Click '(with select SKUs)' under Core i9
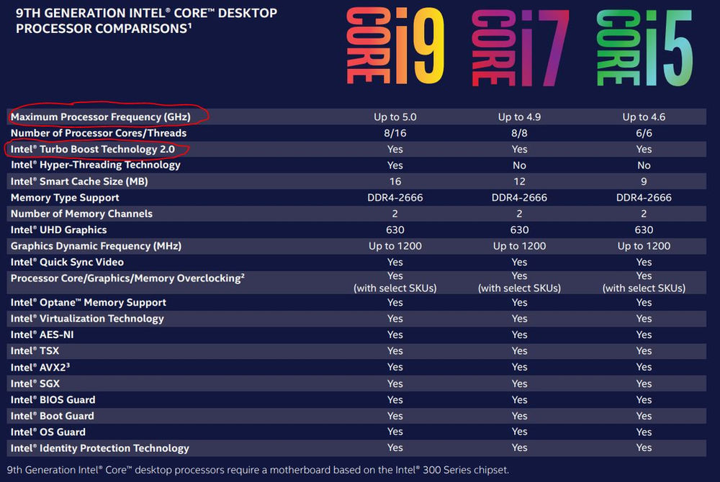This screenshot has width=720, height=482. pos(395,288)
